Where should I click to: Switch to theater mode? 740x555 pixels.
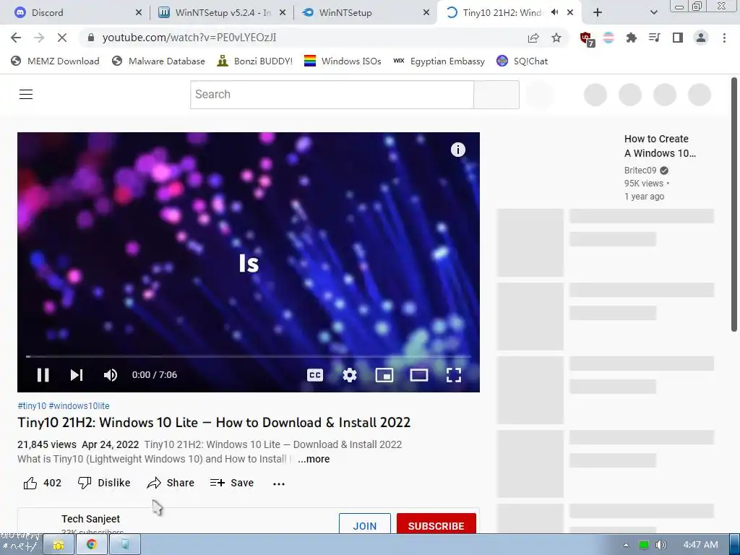419,375
